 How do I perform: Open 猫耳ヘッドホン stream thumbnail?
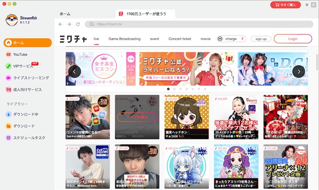[186, 117]
